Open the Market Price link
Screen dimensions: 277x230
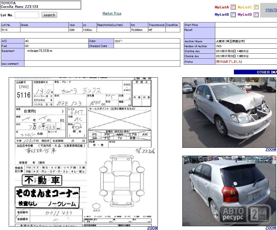[112, 13]
